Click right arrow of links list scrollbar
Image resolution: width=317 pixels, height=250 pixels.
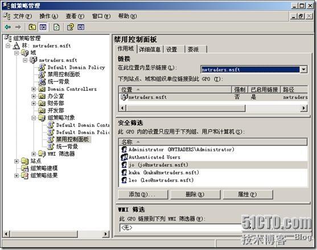click(x=304, y=108)
